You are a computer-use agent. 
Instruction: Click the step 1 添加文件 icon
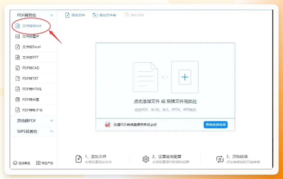78,159
